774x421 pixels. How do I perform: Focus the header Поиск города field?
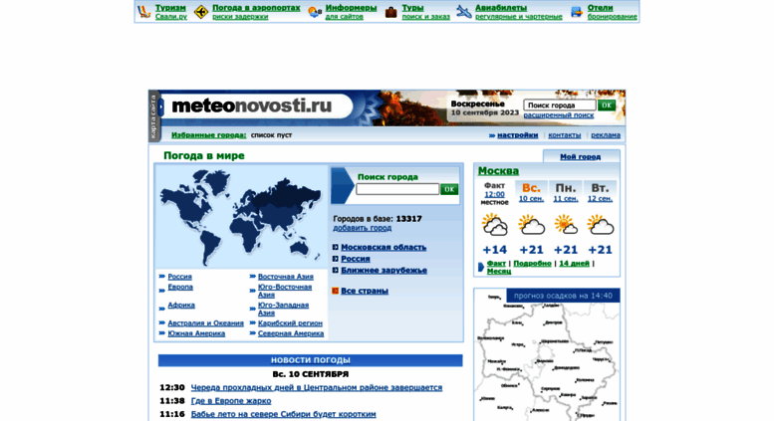[559, 105]
